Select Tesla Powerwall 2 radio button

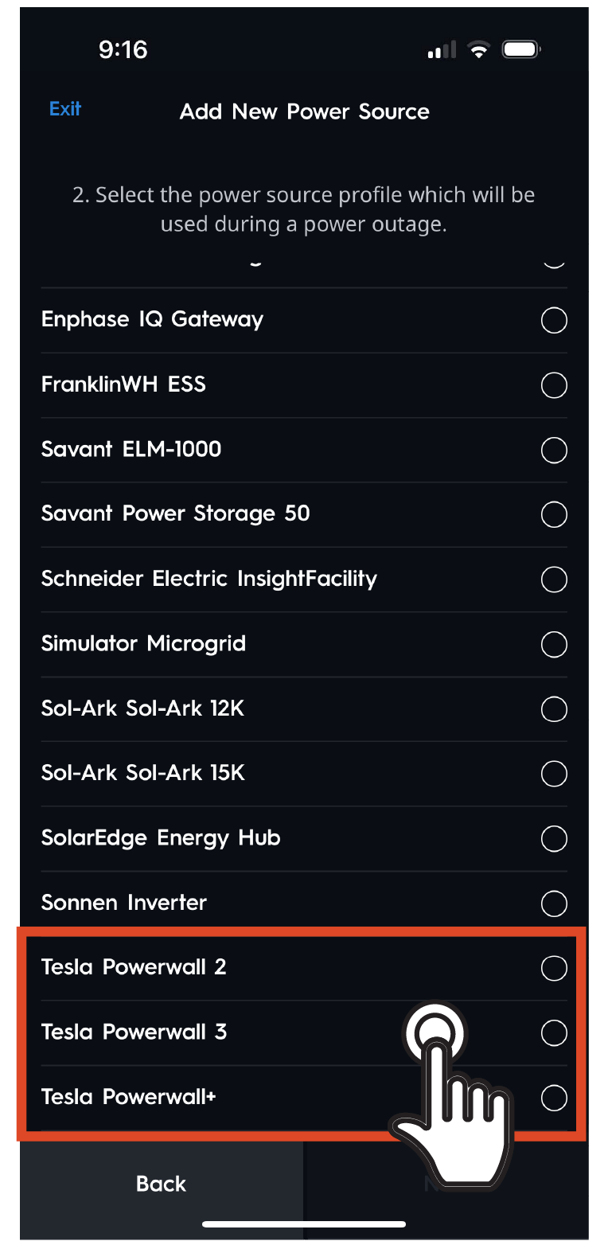pyautogui.click(x=553, y=968)
